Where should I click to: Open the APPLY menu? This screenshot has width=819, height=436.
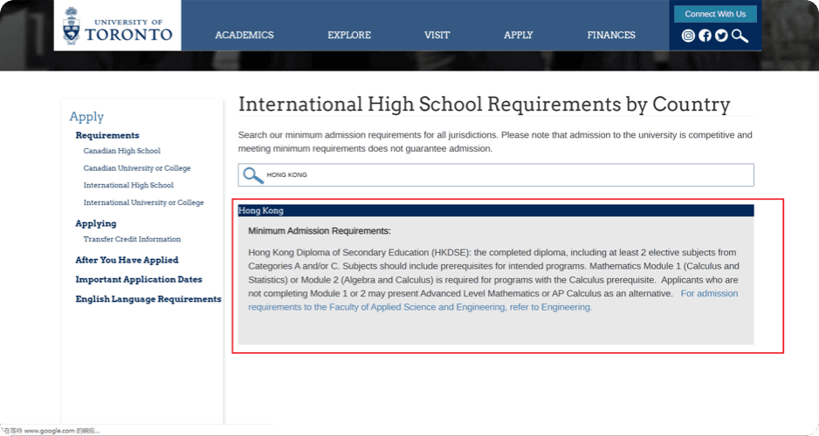[518, 35]
